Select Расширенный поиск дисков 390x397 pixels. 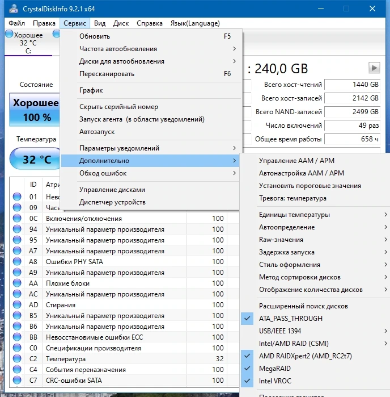click(x=315, y=306)
